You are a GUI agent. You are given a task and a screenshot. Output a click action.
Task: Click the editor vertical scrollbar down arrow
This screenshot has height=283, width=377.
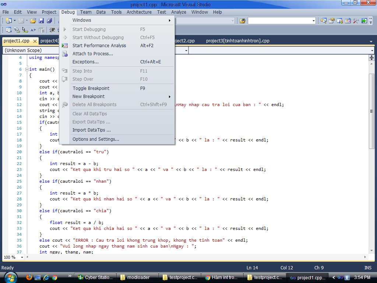coord(371,251)
